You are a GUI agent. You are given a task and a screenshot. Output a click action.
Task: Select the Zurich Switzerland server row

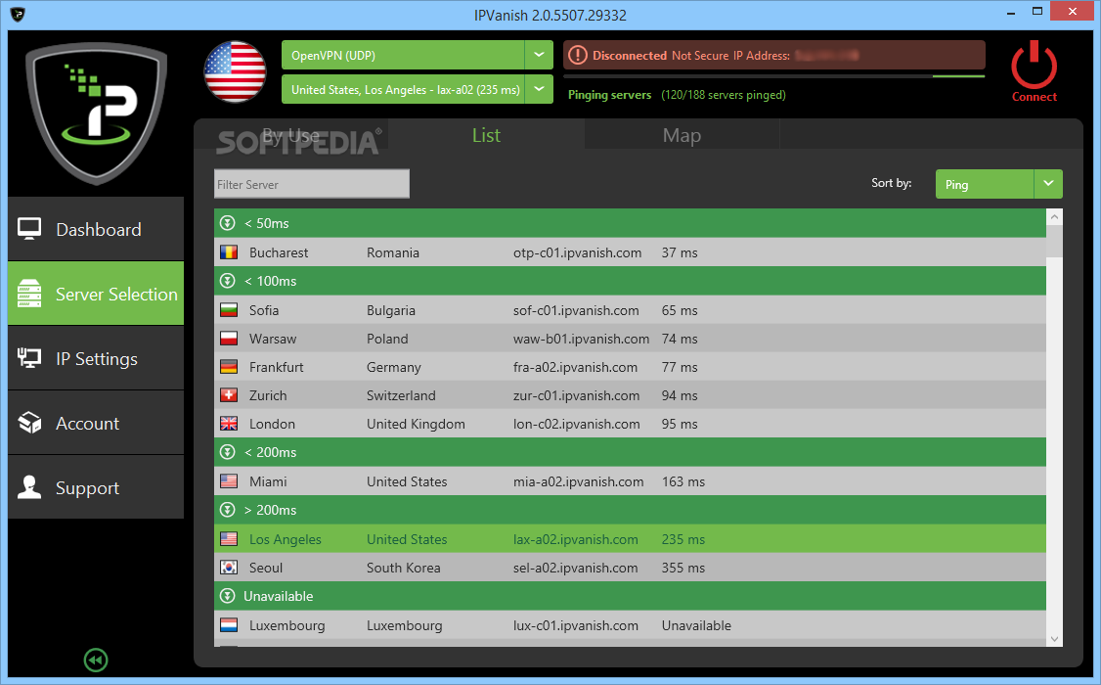click(630, 395)
